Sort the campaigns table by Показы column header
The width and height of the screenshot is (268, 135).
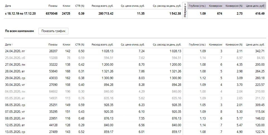tap(53, 44)
